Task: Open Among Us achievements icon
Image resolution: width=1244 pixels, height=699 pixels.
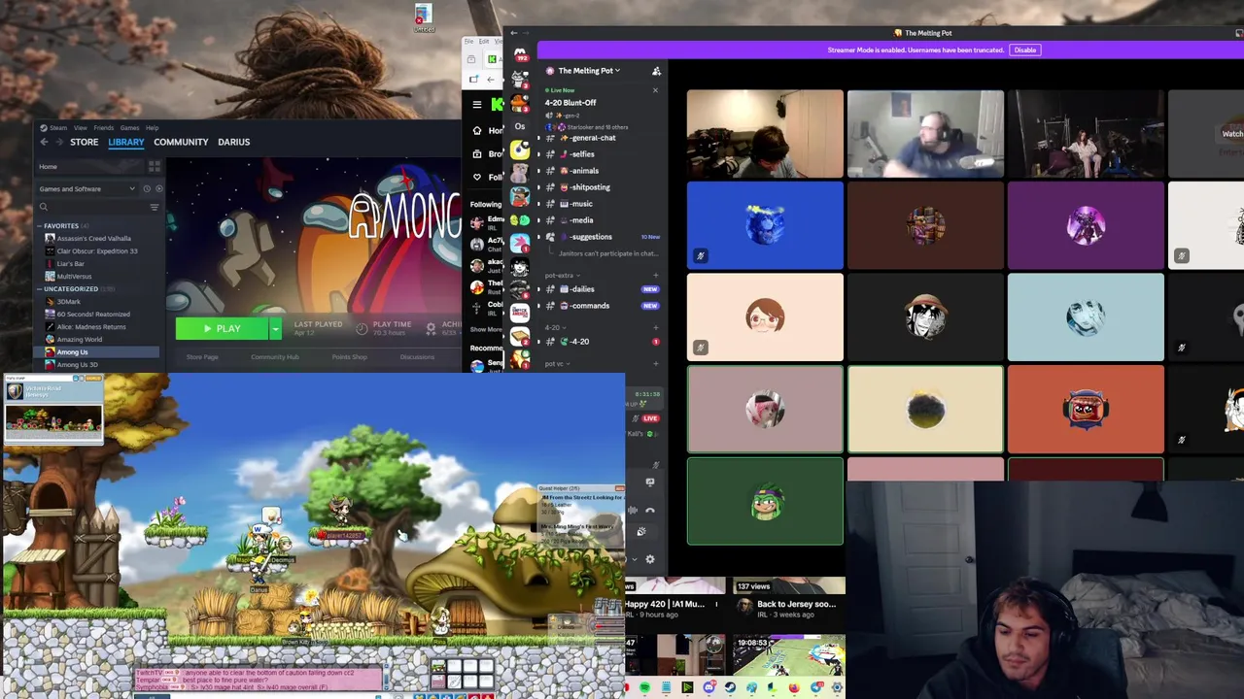Action: pyautogui.click(x=431, y=328)
